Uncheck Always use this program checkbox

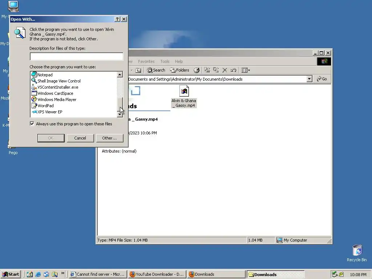pos(32,124)
